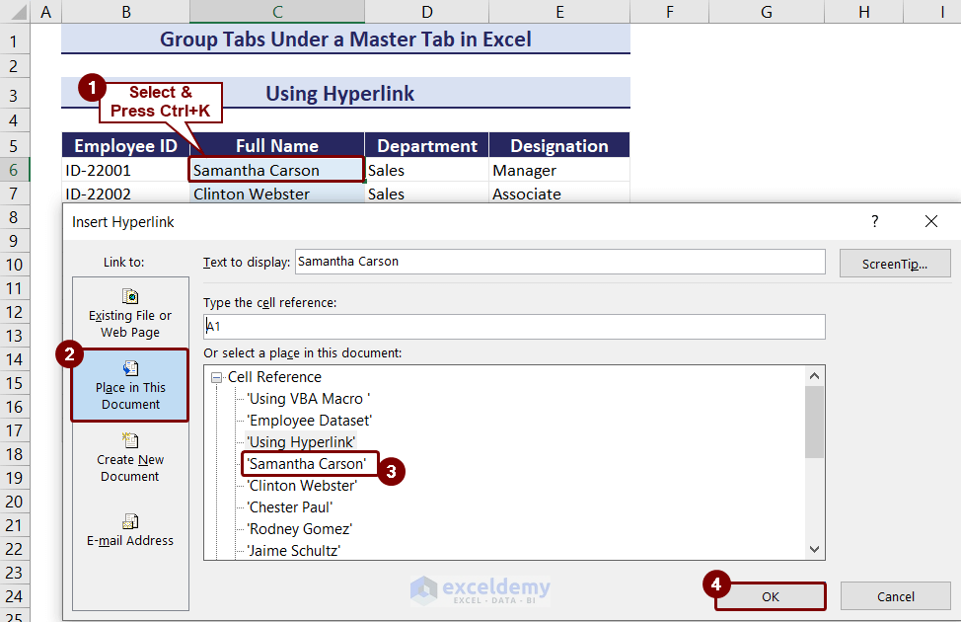961x622 pixels.
Task: Select column F header
Action: [x=669, y=12]
